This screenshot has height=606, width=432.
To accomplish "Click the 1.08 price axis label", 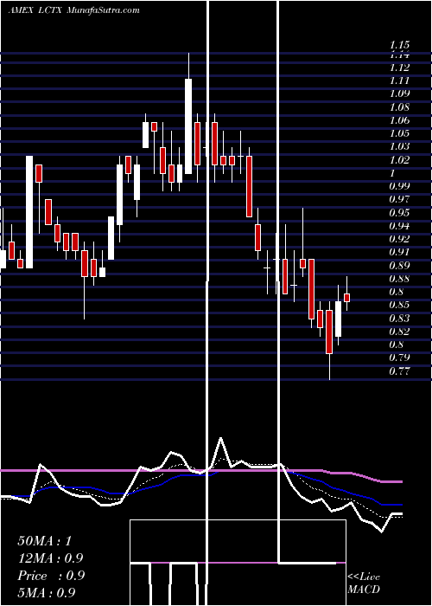I will (x=399, y=107).
